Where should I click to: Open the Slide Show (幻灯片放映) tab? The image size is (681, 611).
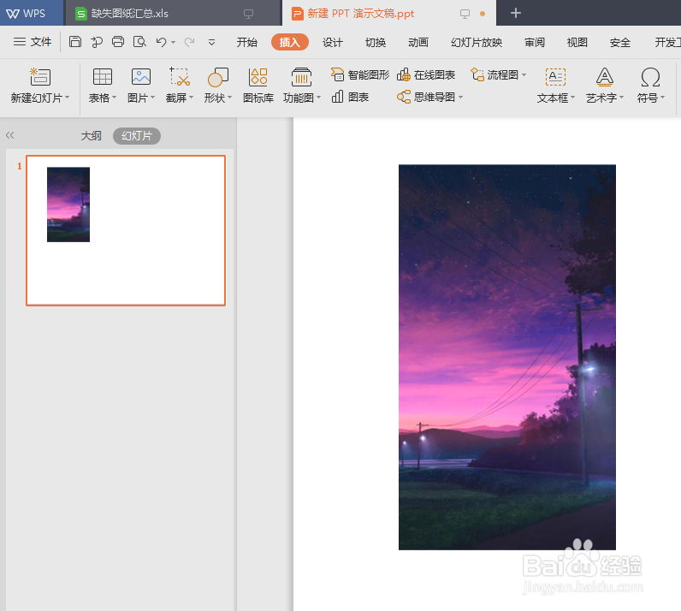point(477,42)
